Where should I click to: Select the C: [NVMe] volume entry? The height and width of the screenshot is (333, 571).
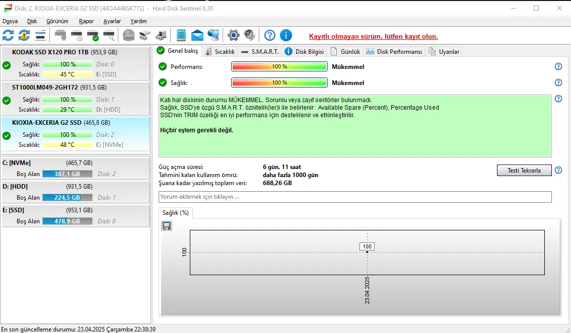(x=76, y=169)
